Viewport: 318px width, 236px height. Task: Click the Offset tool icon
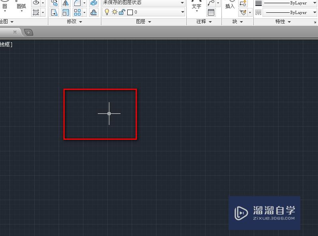(93, 12)
